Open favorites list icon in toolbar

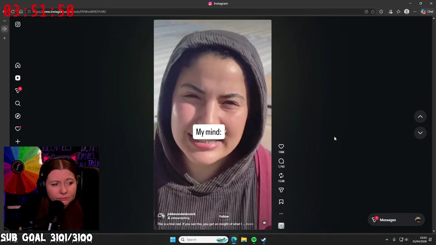tap(399, 12)
